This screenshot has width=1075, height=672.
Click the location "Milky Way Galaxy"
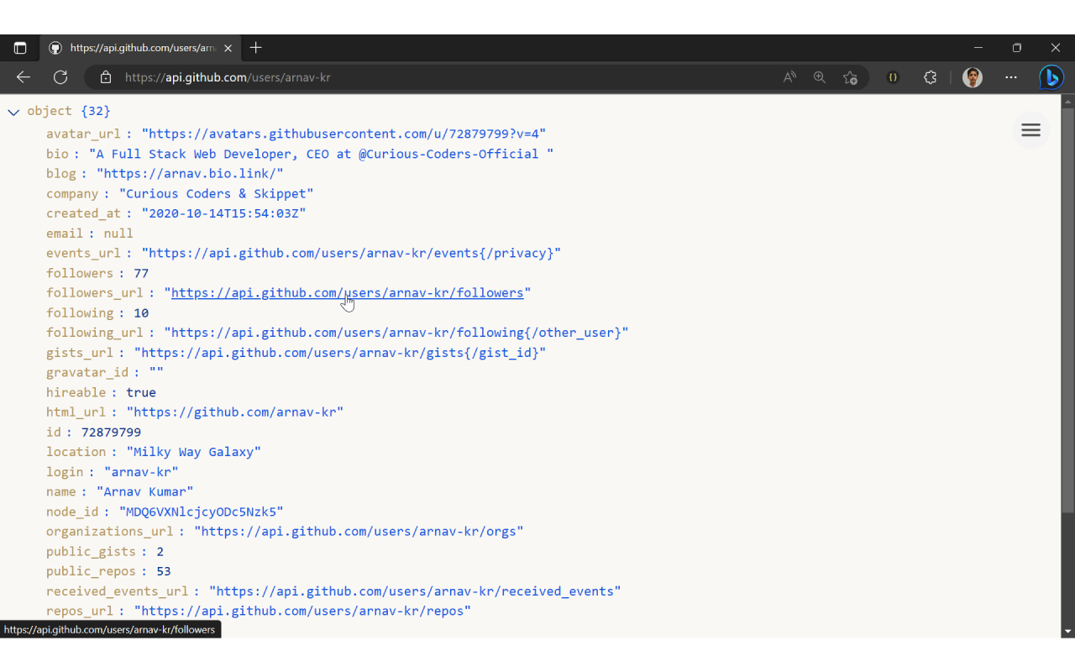(x=194, y=452)
